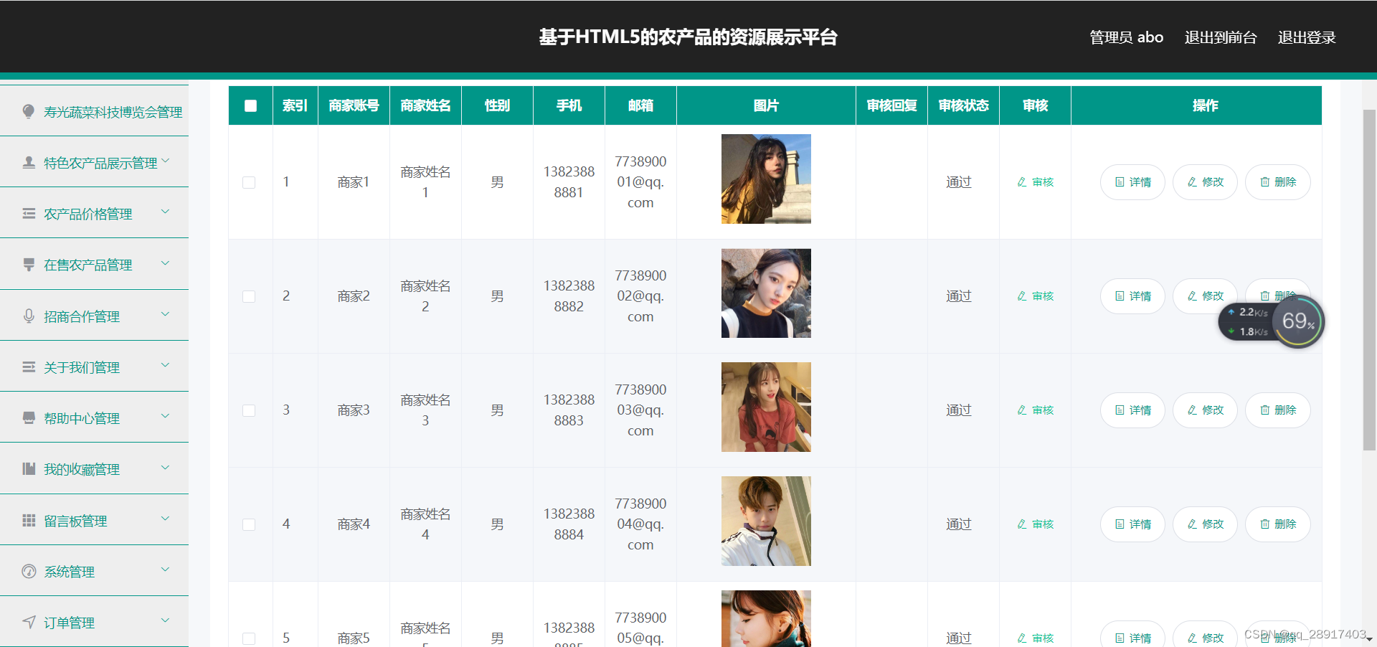
Task: Check the checkbox for row 商家5
Action: [x=249, y=638]
